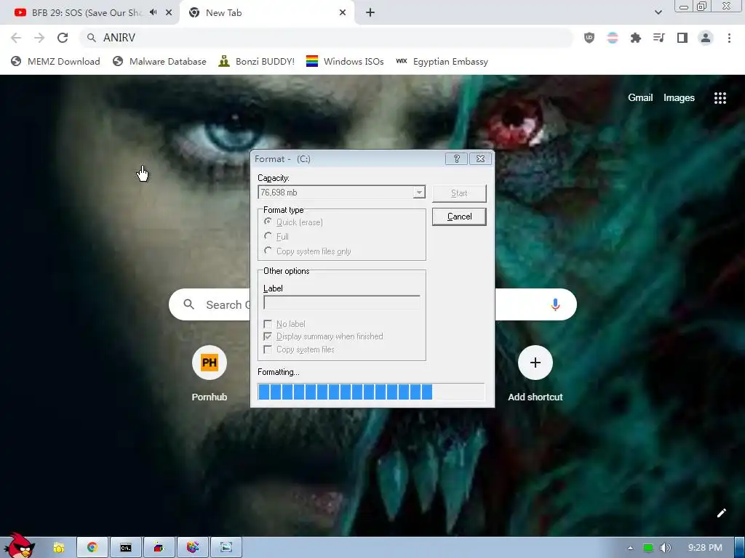The height and width of the screenshot is (558, 745).
Task: Open the yellow folder taskbar icon
Action: 58,548
